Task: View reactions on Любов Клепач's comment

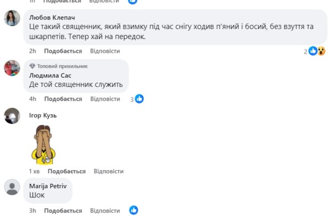Action: point(317,51)
